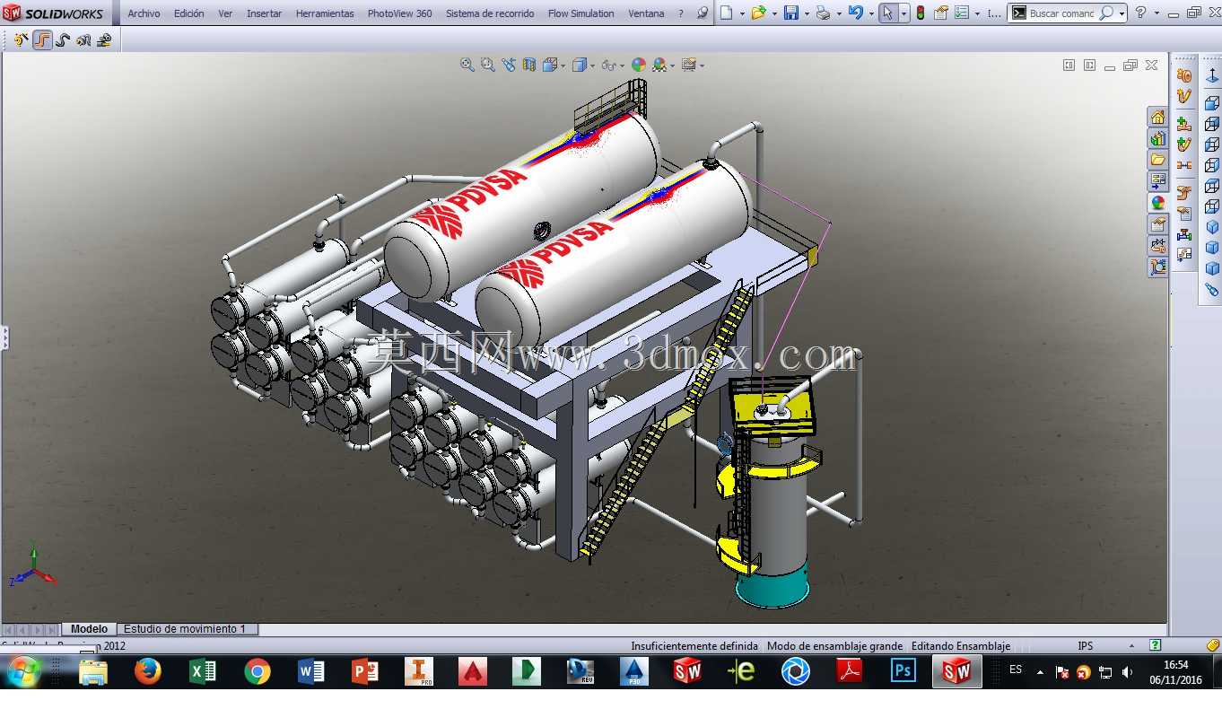Open the Design Library task pane tab
Viewport: 1222px width, 709px height.
click(1158, 138)
